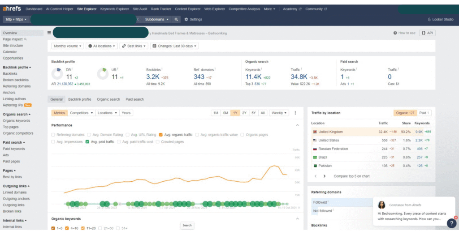The height and width of the screenshot is (252, 459).
Task: Disable the Avg. paid traffic checkbox
Action: [x=87, y=142]
